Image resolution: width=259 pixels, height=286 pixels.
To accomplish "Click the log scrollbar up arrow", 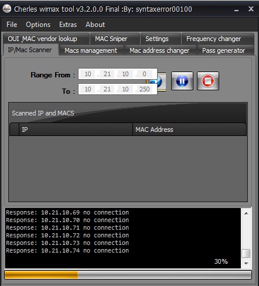I will click(246, 213).
